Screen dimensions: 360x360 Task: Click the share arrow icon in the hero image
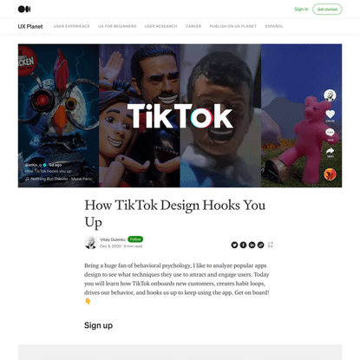(x=330, y=151)
